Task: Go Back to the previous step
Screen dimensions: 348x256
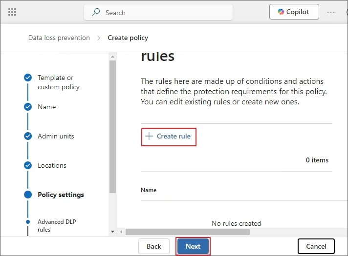Action: [154, 246]
